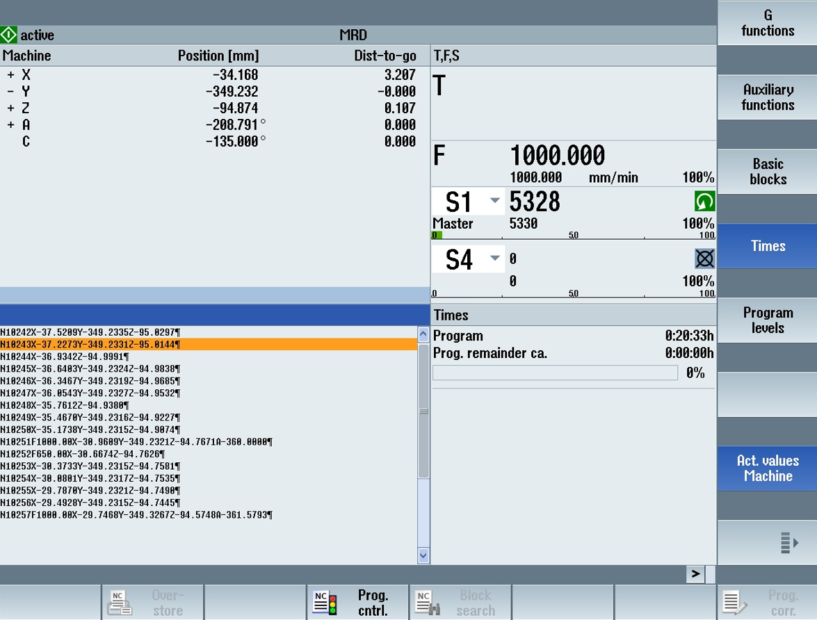Click the Overstore NC icon
The image size is (817, 620).
click(120, 603)
